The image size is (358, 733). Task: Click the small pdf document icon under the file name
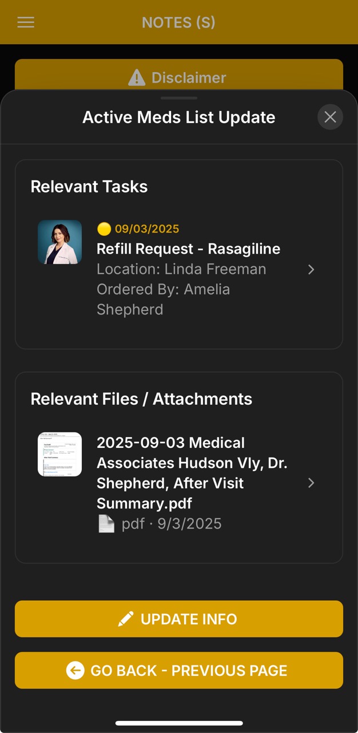106,523
